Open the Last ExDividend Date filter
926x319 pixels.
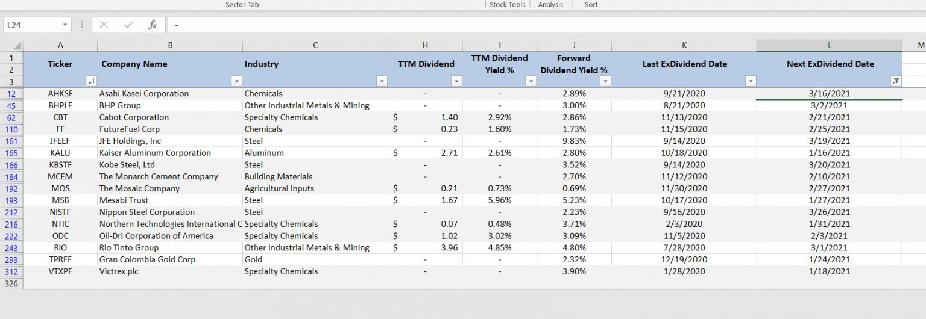click(751, 81)
